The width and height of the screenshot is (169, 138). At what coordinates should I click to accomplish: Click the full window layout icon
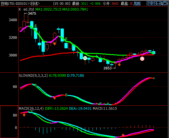pyautogui.click(x=165, y=3)
